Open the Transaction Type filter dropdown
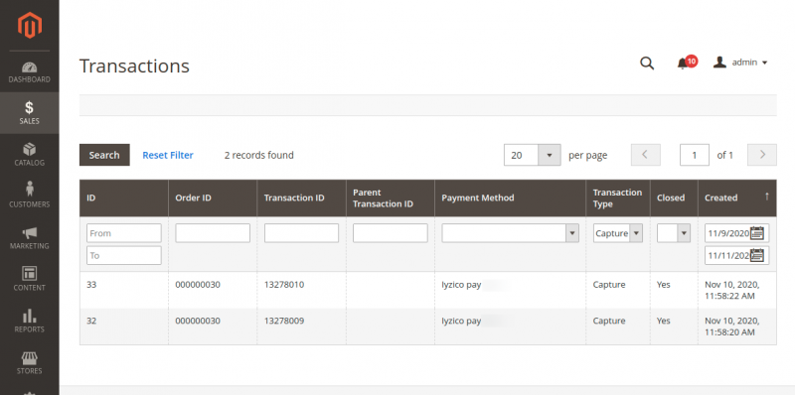Viewport: 795px width, 395px height. pos(618,233)
